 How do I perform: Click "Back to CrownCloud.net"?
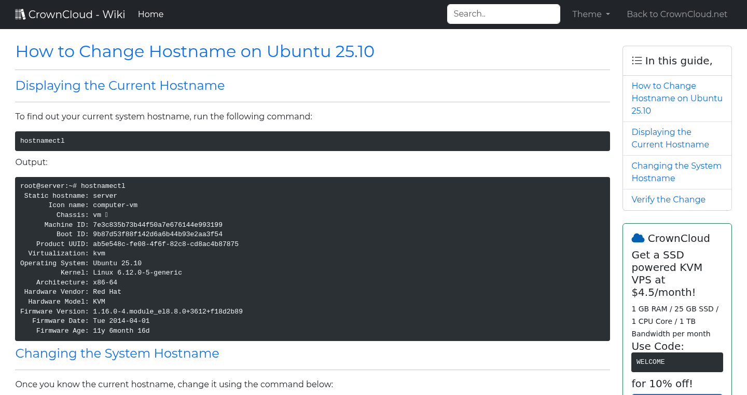point(677,14)
